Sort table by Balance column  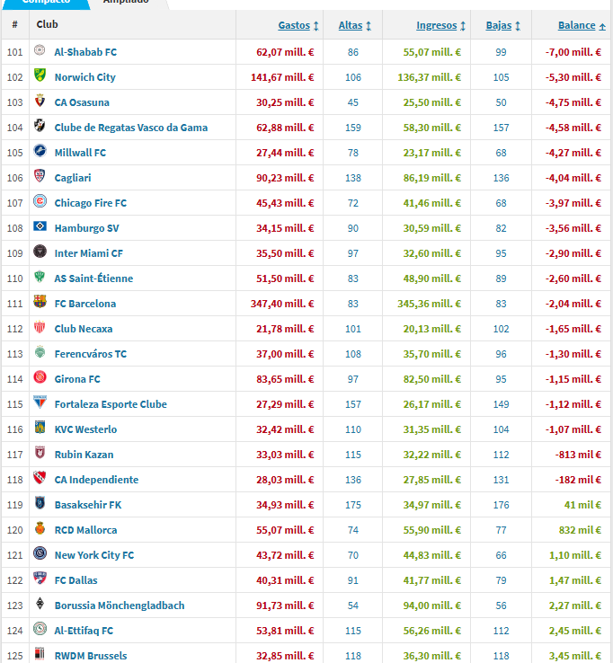582,25
